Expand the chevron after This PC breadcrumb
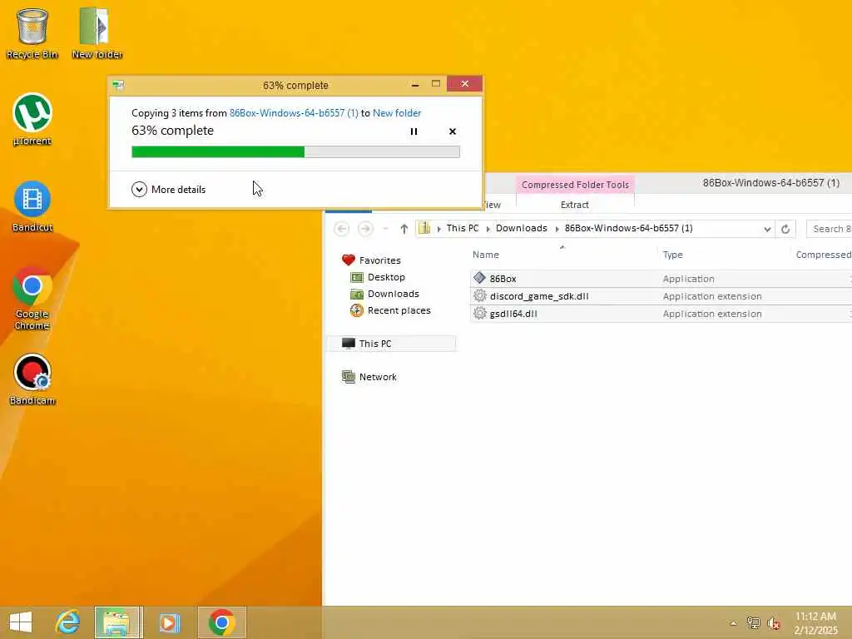The image size is (852, 639). pyautogui.click(x=488, y=229)
